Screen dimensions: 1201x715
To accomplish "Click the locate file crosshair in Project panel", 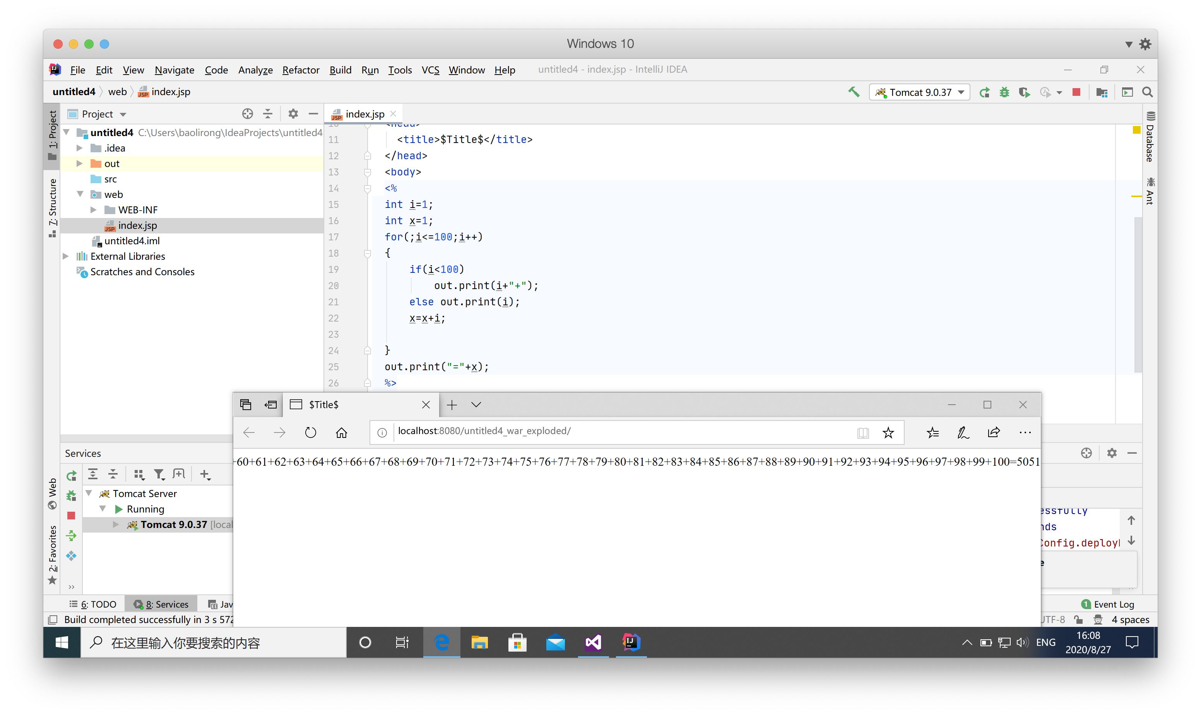I will (247, 114).
